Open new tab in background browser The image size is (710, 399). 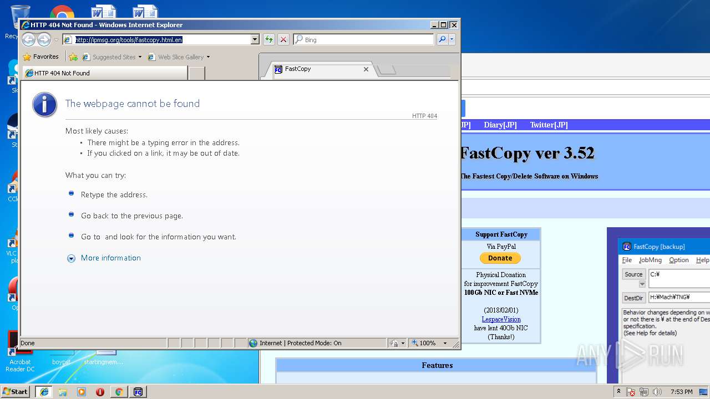coord(387,70)
